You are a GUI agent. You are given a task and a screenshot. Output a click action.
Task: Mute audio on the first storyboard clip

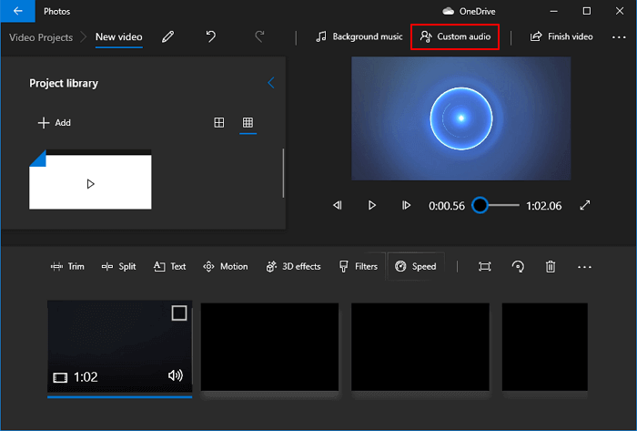tap(176, 375)
